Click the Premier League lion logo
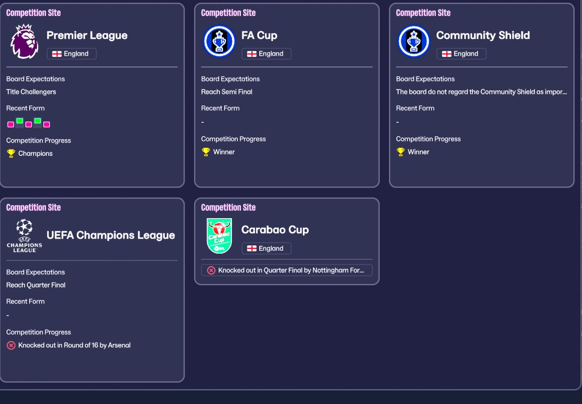The image size is (582, 404). 24,41
